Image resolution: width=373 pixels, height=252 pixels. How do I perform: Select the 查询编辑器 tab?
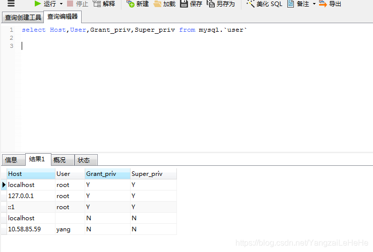(63, 17)
